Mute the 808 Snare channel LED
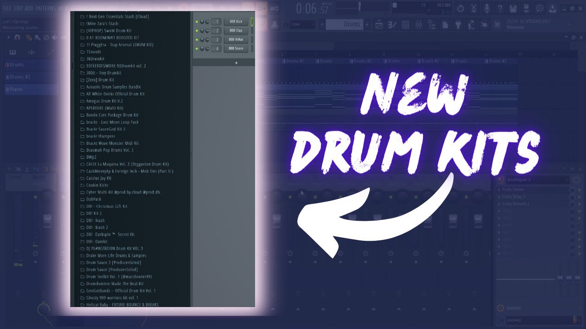 click(196, 48)
